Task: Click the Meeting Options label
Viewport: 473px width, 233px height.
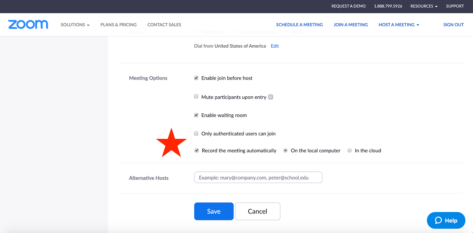Action: (x=148, y=78)
